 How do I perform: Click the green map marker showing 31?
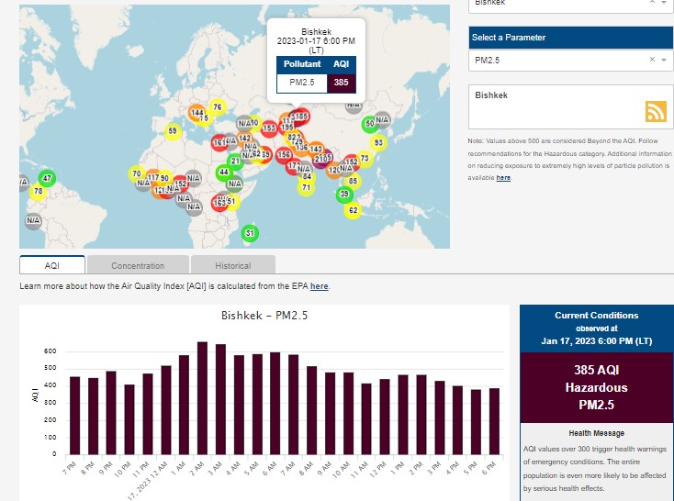[x=250, y=233]
